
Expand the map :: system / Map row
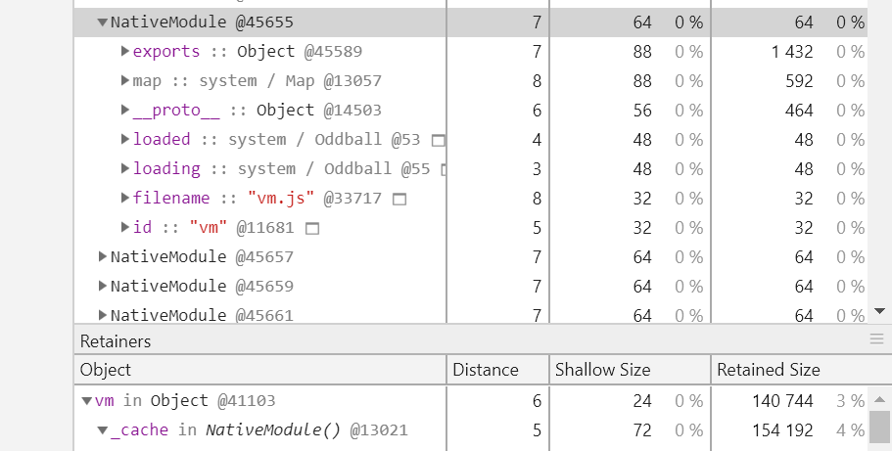[125, 81]
